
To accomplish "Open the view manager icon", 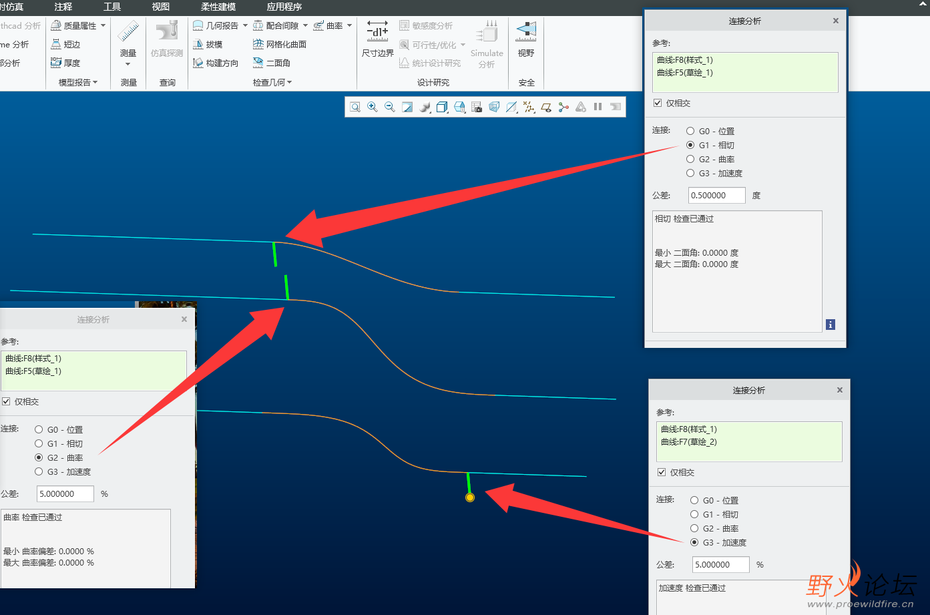I will (459, 107).
